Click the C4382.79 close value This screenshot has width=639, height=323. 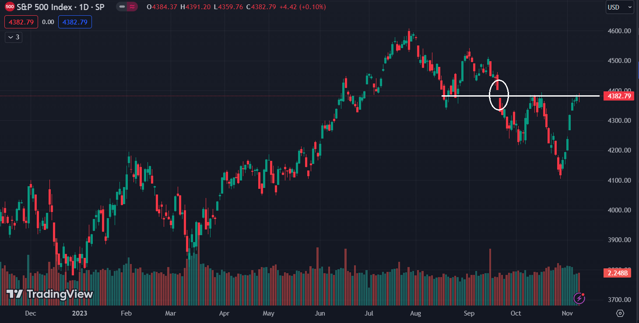[260, 7]
